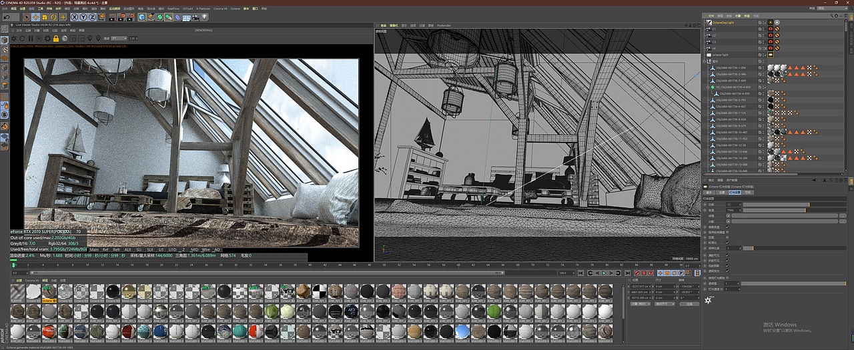Screen dimensions: 854x350
Task: Switch to Corona V6 tab in material manager
Action: [32, 281]
